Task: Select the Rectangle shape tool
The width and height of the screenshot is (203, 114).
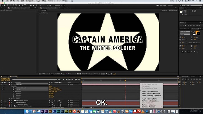Action: [20, 5]
